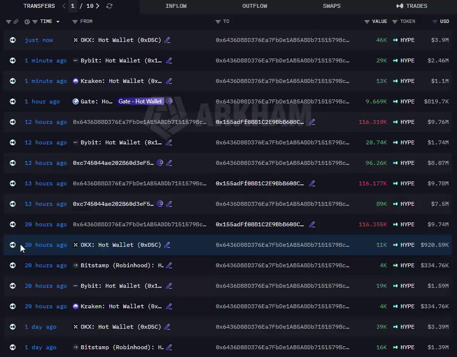
Task: Click HYPE token icon in $3.9M row
Action: (x=395, y=40)
